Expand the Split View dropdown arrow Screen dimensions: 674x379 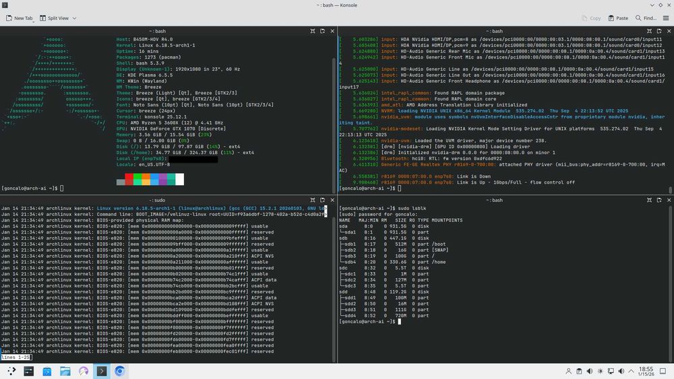pyautogui.click(x=74, y=18)
